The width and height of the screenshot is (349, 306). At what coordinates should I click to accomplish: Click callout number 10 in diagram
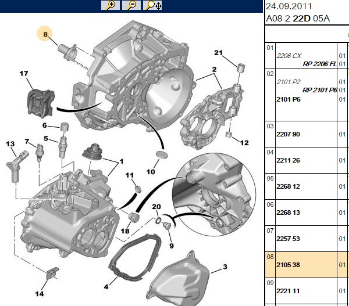tap(151, 171)
